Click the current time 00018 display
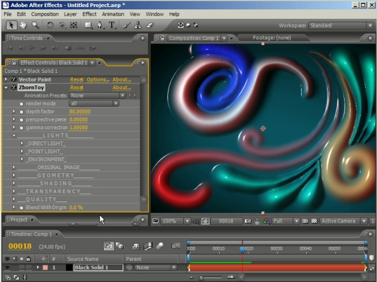The width and height of the screenshot is (377, 282). coord(20,246)
